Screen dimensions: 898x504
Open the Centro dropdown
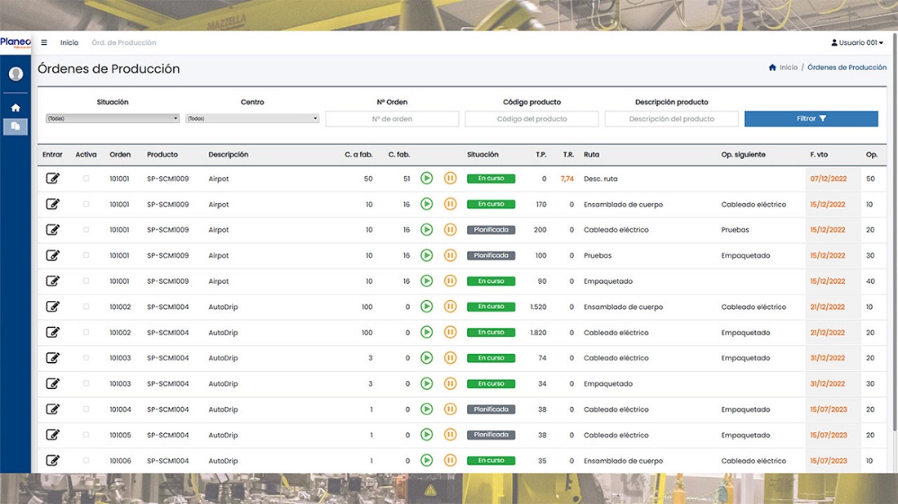pyautogui.click(x=253, y=117)
